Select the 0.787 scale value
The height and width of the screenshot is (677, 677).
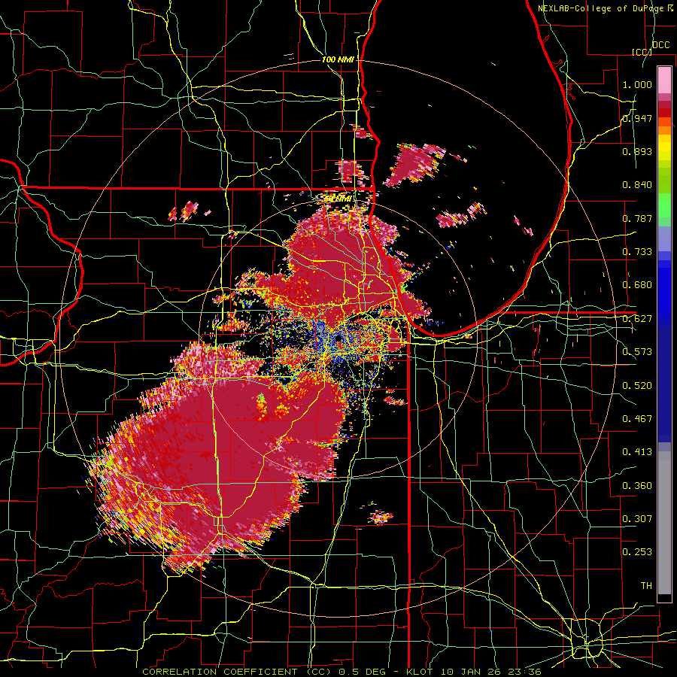point(637,218)
